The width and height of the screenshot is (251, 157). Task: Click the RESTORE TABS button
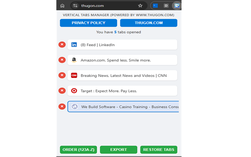159,150
